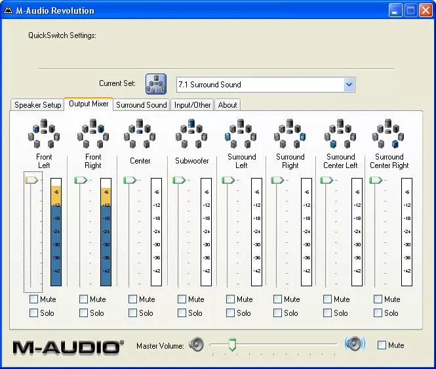The width and height of the screenshot is (436, 369).
Task: Click the Subwoofer level meter
Action: (x=206, y=232)
